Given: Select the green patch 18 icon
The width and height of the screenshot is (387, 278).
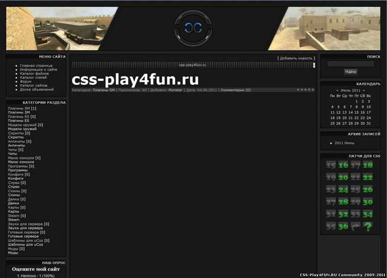Looking at the screenshot, I should pyautogui.click(x=367, y=165).
